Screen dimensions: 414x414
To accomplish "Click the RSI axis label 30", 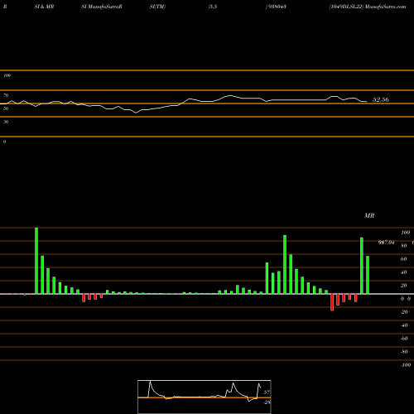I will click(x=6, y=122).
